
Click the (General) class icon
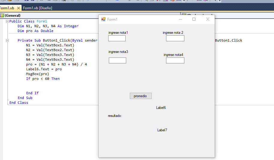click(2, 15)
